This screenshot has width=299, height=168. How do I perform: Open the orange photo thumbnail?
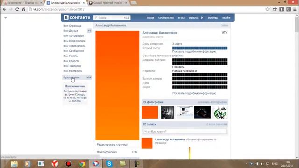(150, 112)
